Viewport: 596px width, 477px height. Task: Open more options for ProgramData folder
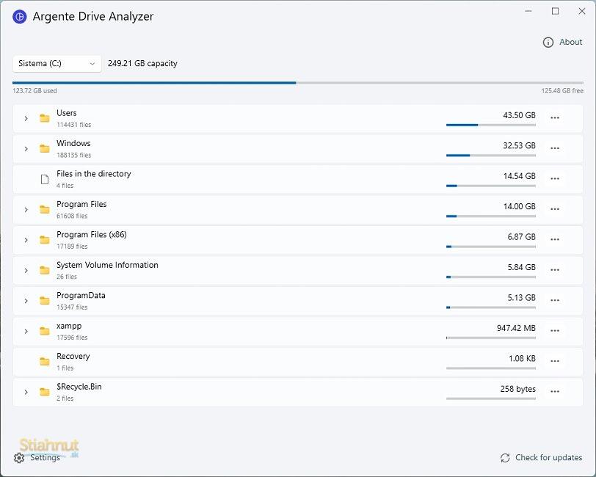(555, 300)
